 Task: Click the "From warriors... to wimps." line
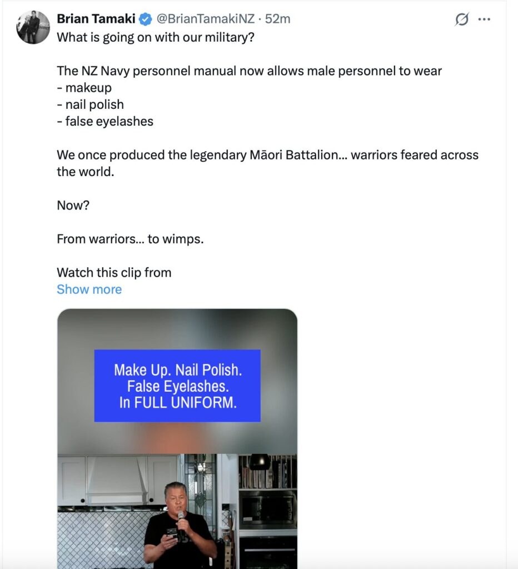coord(130,239)
